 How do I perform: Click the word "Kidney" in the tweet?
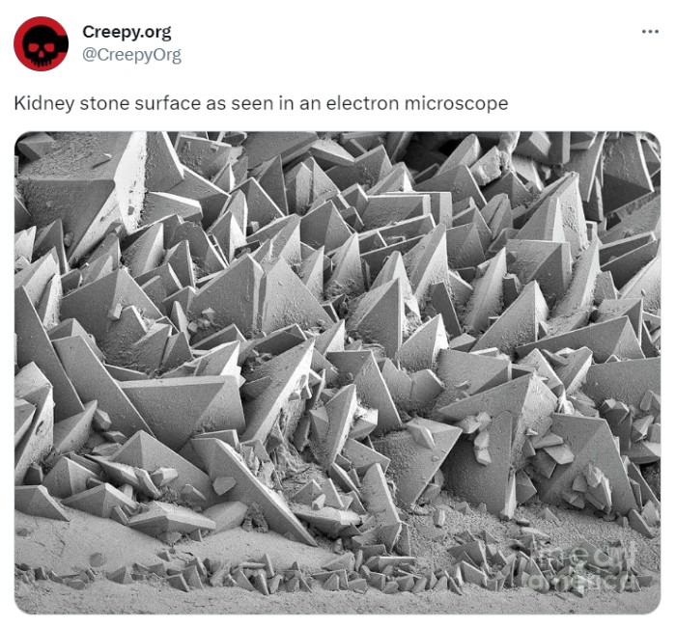[x=44, y=104]
